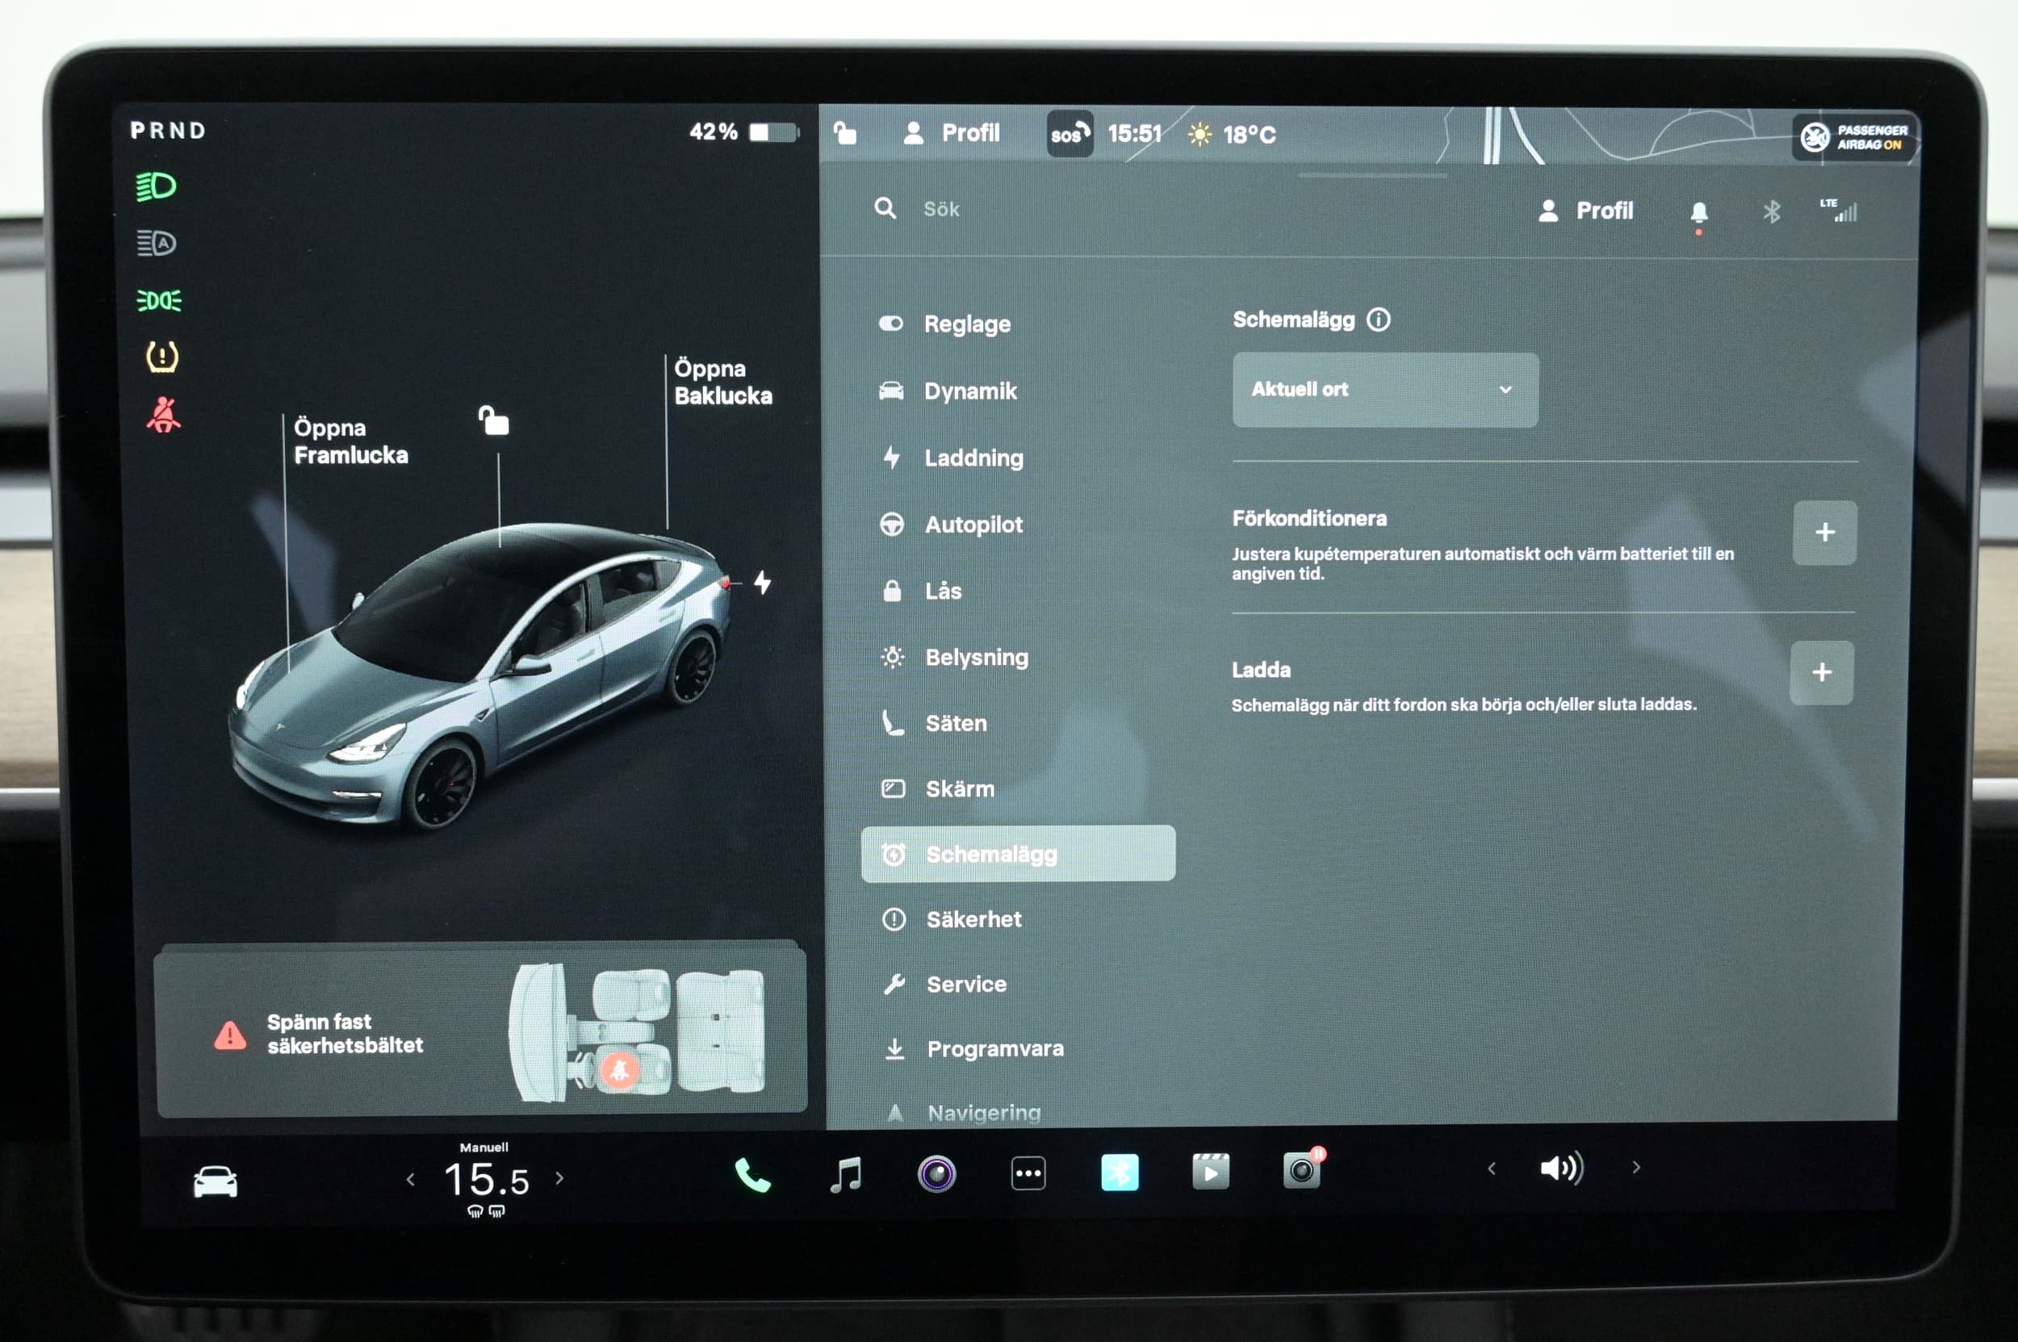Image resolution: width=2018 pixels, height=1342 pixels.
Task: Lower cabin temperature with left chevron
Action: (410, 1179)
